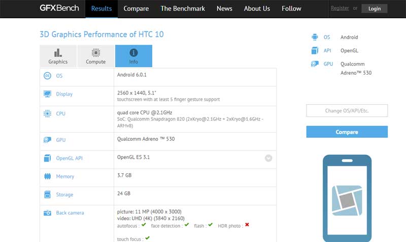Click the Memory chip icon

click(47, 176)
